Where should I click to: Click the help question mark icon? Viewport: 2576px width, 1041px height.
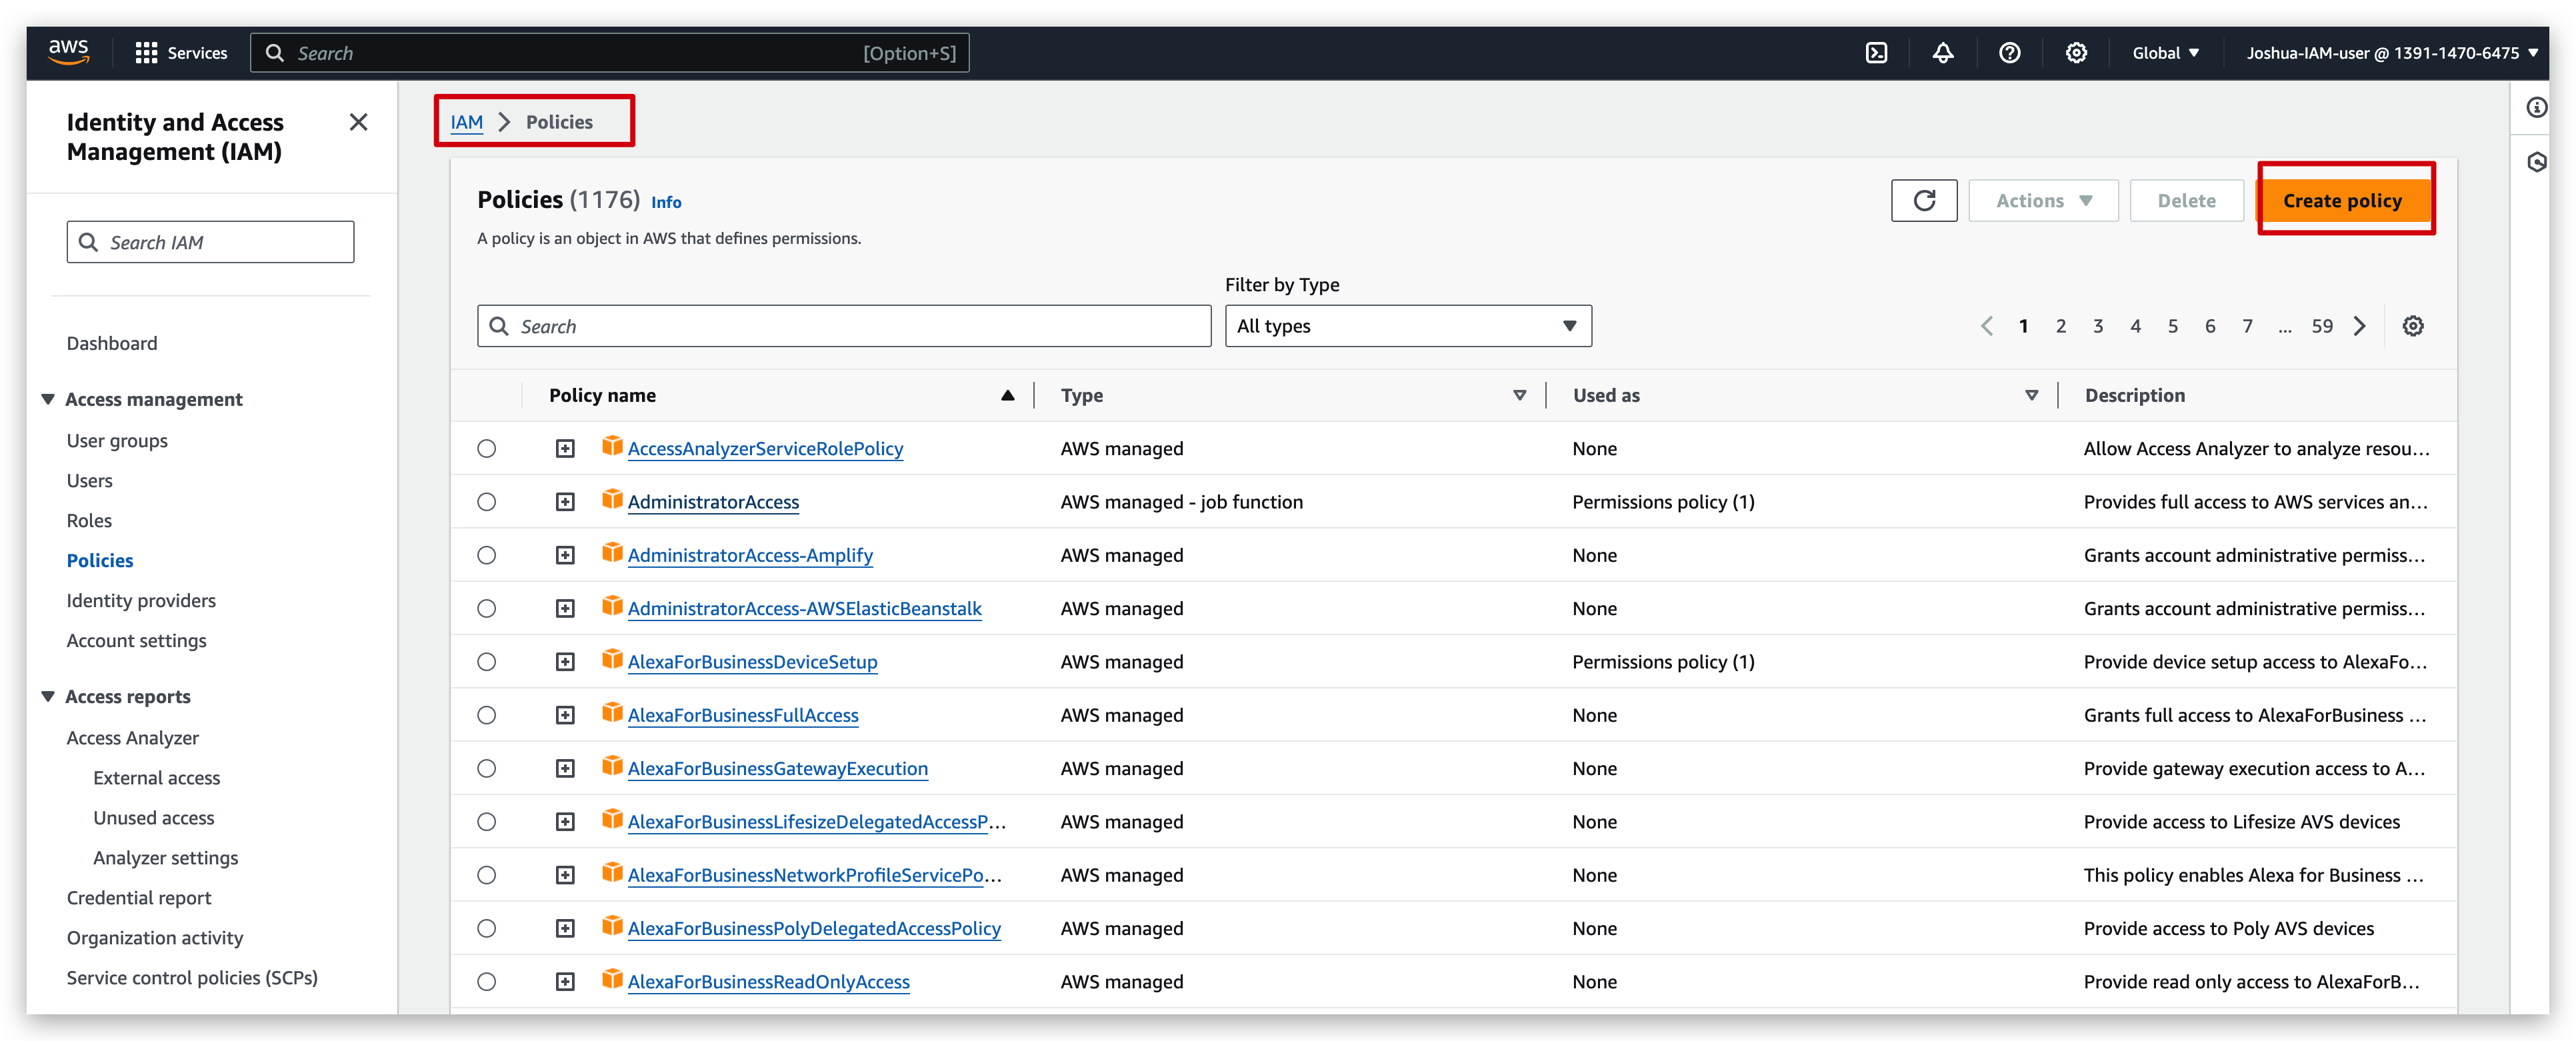point(2009,53)
